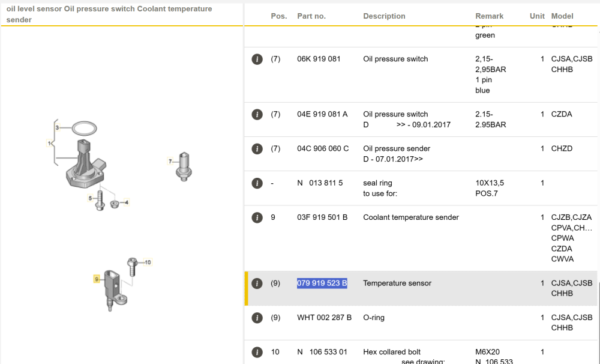The width and height of the screenshot is (600, 364).
Task: Click info icon beside Oil pressure sender
Action: coord(257,149)
